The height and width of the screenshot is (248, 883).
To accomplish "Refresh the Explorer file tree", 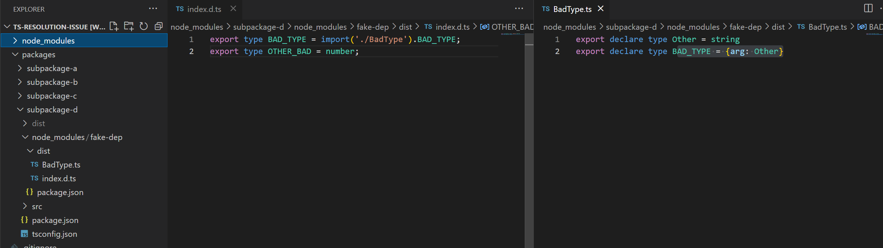I will click(144, 26).
